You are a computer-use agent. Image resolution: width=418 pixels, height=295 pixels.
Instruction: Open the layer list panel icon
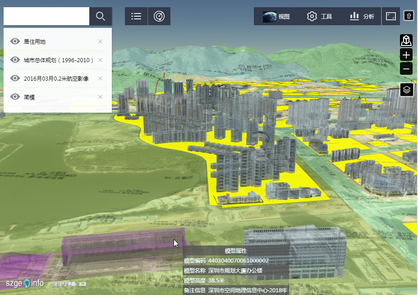[136, 17]
